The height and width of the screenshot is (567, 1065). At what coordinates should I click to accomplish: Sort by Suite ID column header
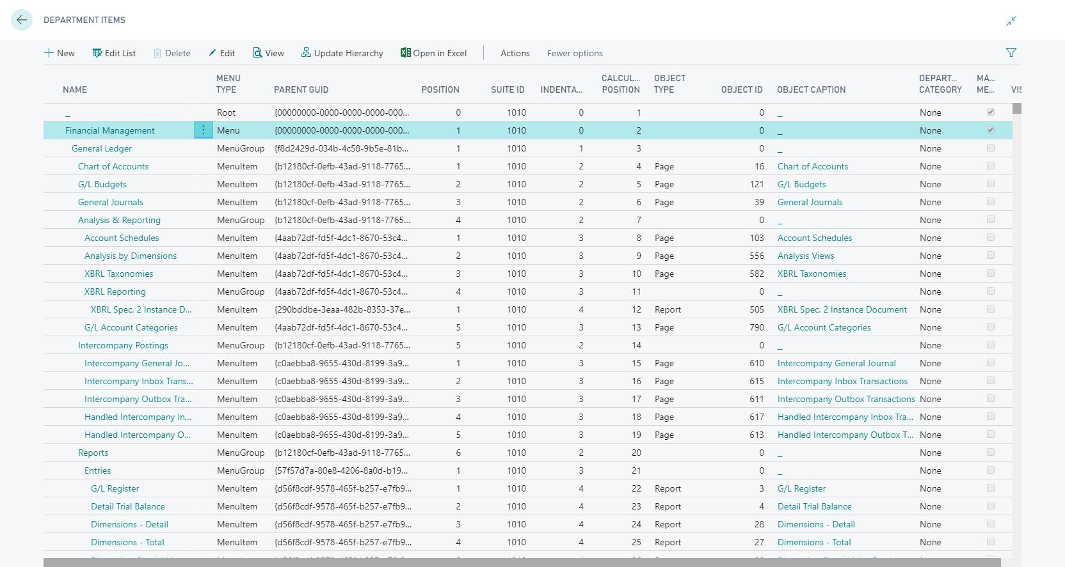tap(508, 89)
